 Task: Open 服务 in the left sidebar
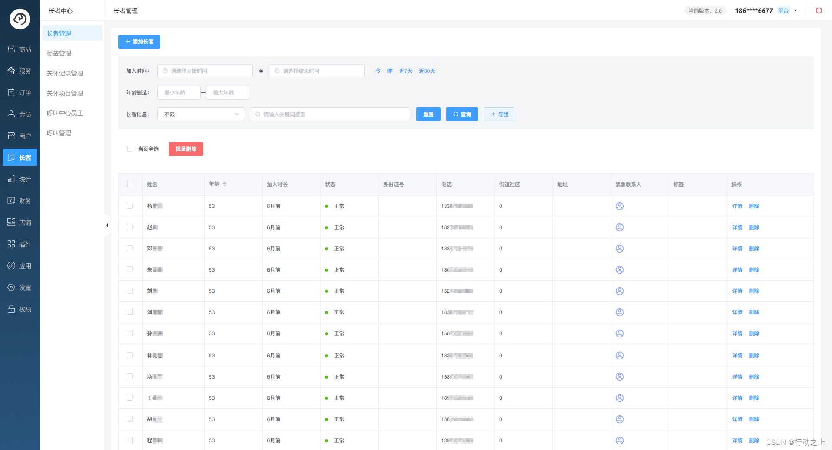pos(20,71)
